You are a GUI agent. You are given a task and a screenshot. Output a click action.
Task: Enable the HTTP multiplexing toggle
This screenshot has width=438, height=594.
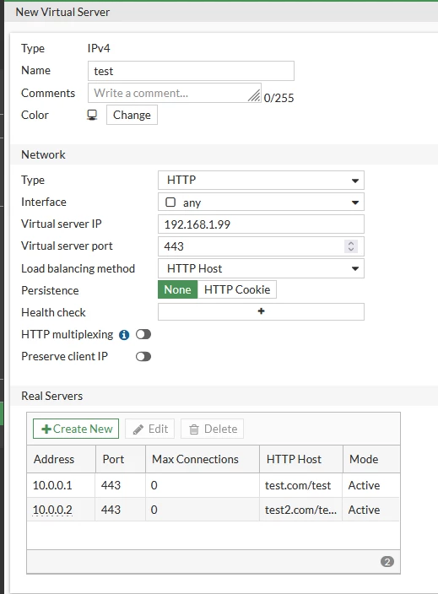143,334
